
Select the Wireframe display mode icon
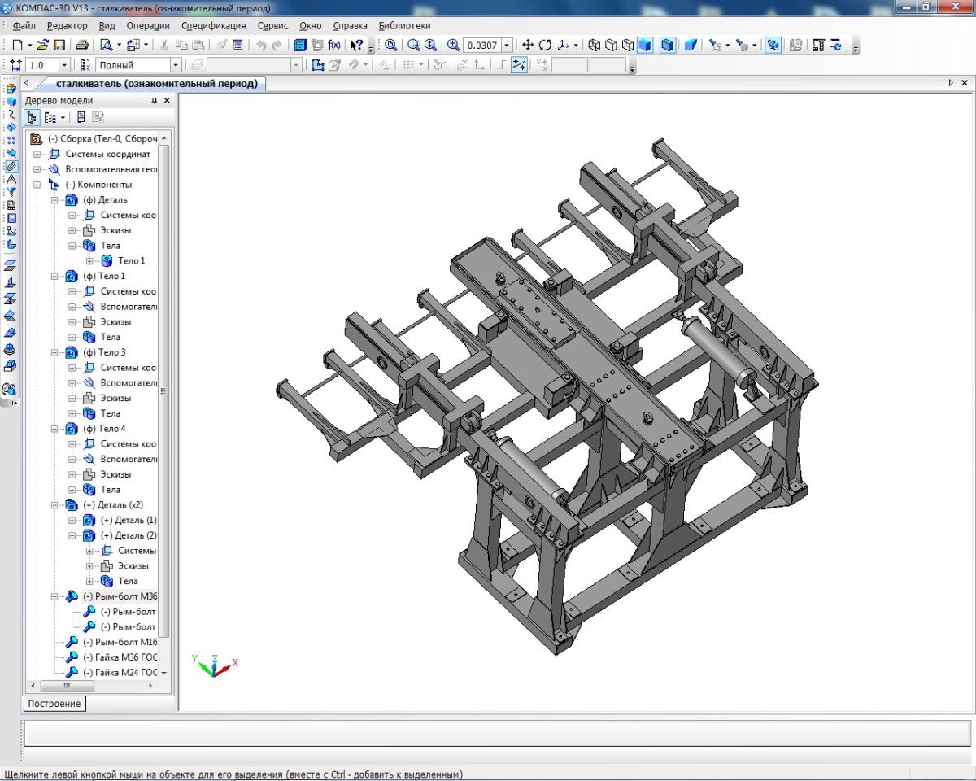(594, 46)
